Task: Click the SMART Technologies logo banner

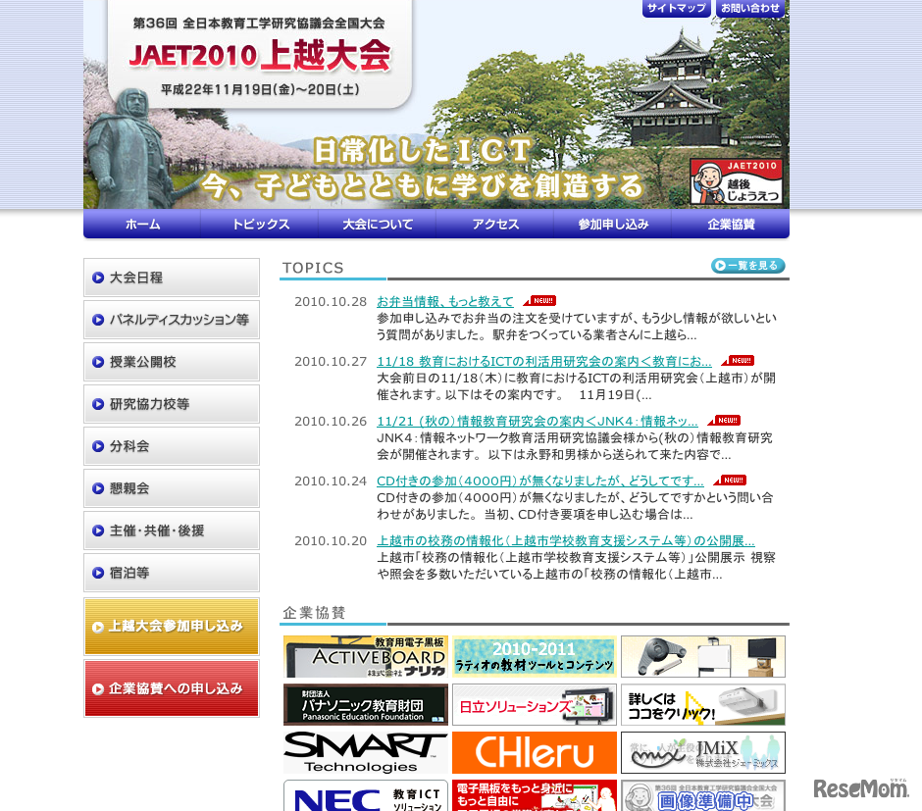Action: click(x=365, y=752)
